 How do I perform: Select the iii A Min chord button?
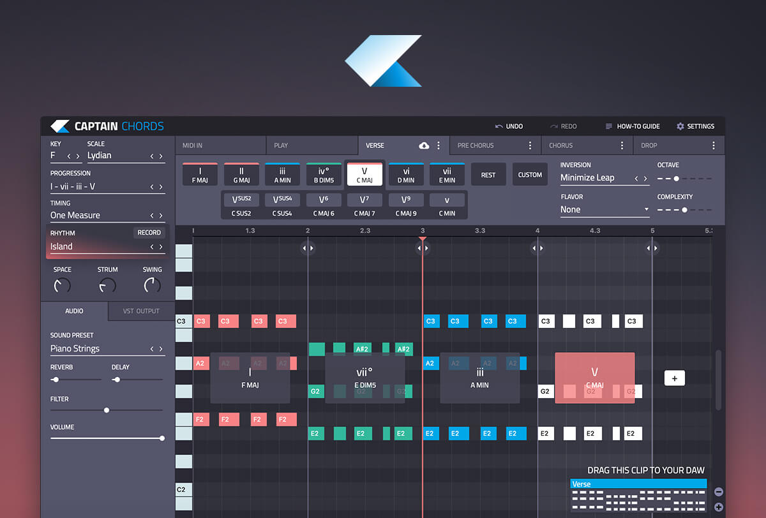click(282, 174)
